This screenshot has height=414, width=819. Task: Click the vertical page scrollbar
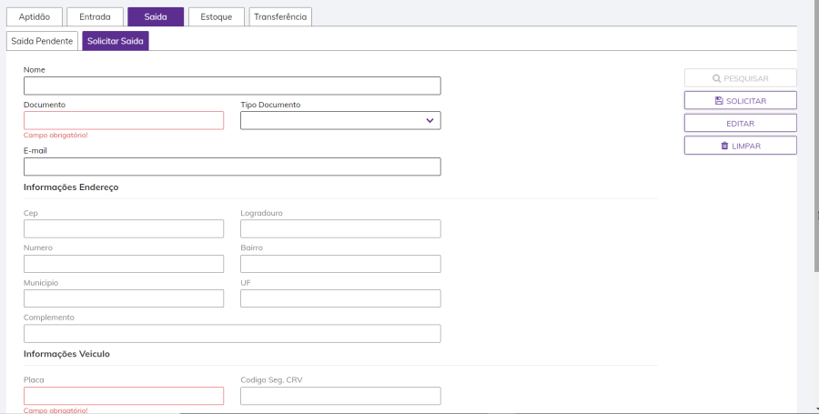tap(815, 136)
